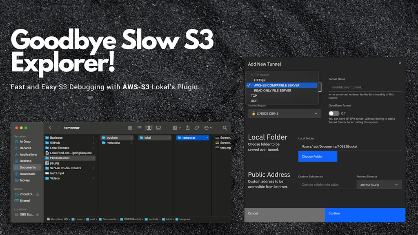This screenshot has width=418, height=235.
Task: Switch Finder to list view
Action: [x=140, y=128]
